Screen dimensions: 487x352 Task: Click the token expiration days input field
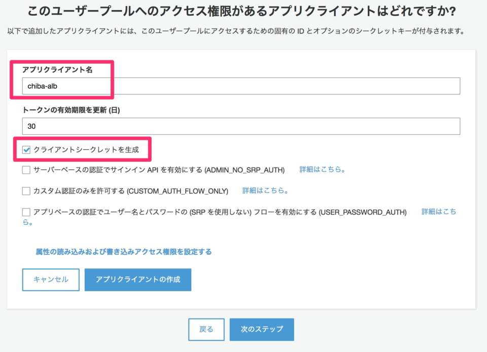click(241, 126)
